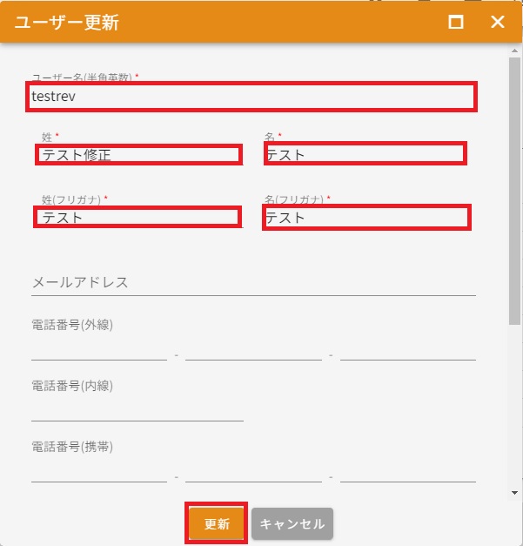
Task: Click the メールアドレス input field
Action: tap(252, 283)
